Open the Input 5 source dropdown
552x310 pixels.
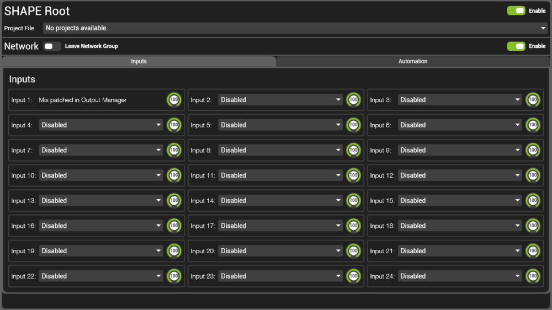click(x=281, y=125)
